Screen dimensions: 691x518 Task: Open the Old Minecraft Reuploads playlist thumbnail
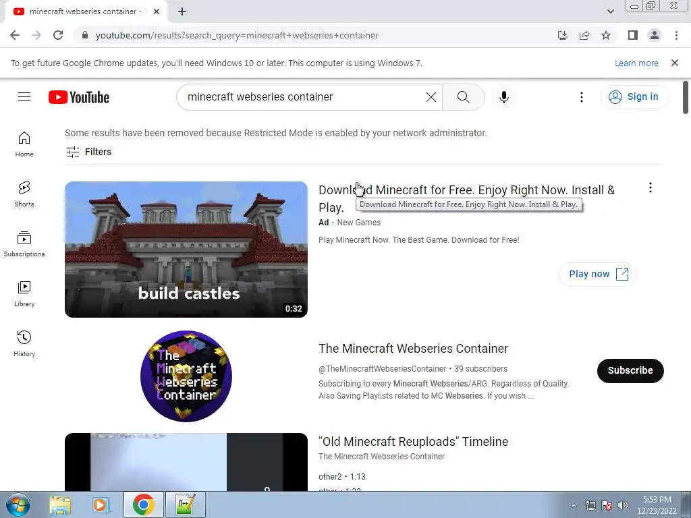click(x=186, y=462)
